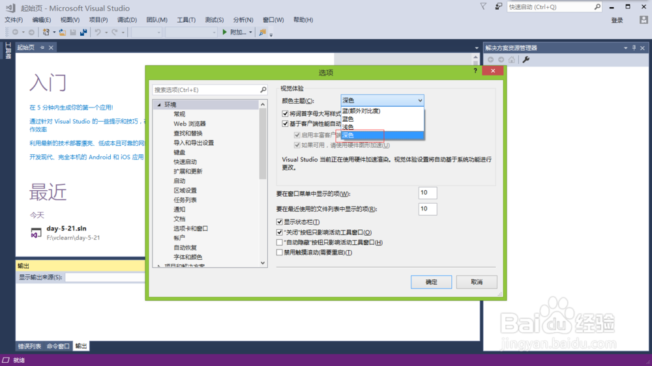Image resolution: width=652 pixels, height=366 pixels.
Task: Click 取消 button in Options dialog
Action: [x=477, y=282]
